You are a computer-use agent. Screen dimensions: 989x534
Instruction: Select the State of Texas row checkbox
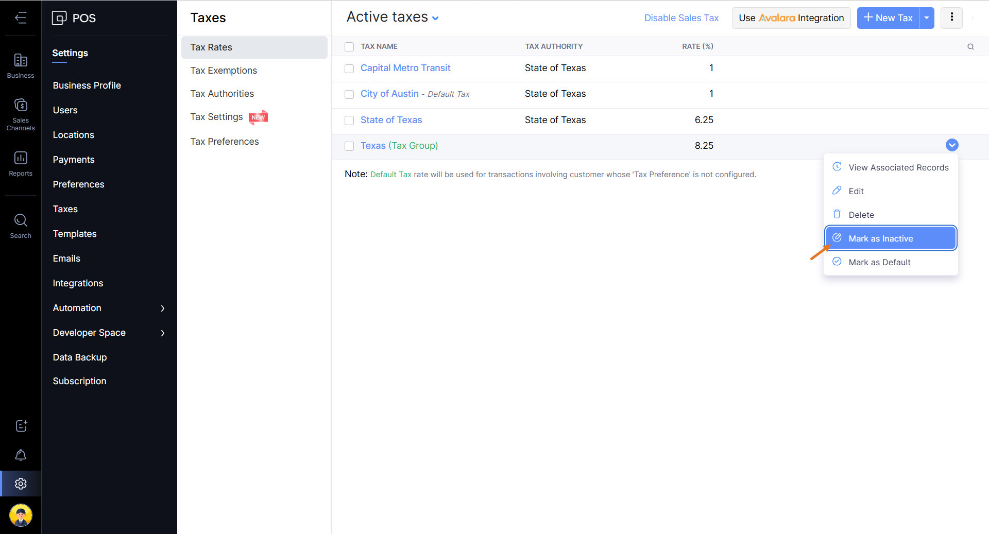[349, 120]
